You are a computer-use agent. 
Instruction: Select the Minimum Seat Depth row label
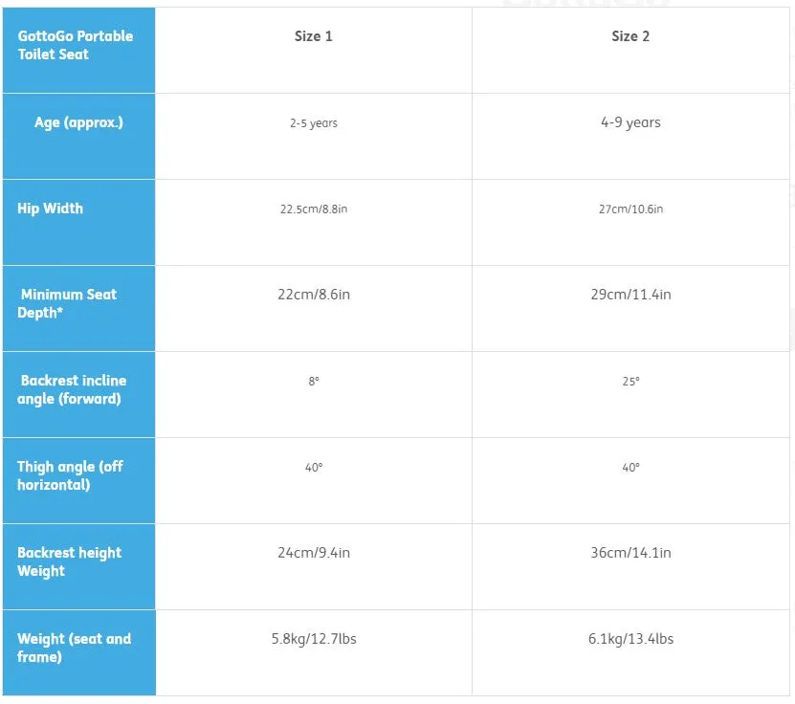(x=67, y=303)
